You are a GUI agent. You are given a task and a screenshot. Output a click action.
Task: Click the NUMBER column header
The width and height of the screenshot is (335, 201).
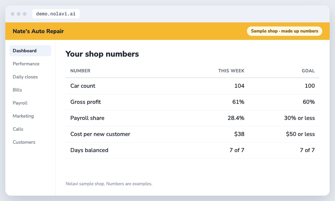click(80, 71)
